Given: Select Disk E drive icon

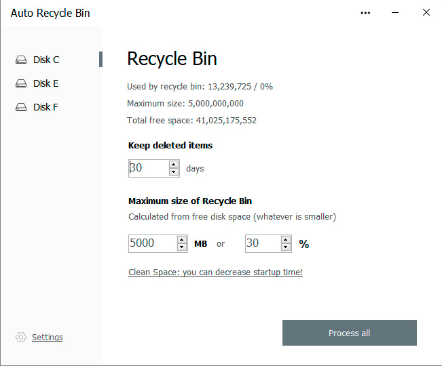Looking at the screenshot, I should click(x=21, y=83).
